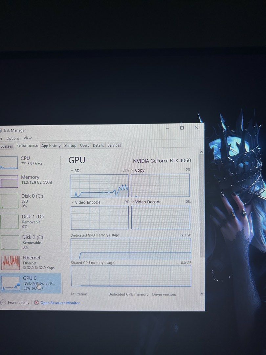Select the Memory performance item
The height and width of the screenshot is (355, 266).
point(30,181)
